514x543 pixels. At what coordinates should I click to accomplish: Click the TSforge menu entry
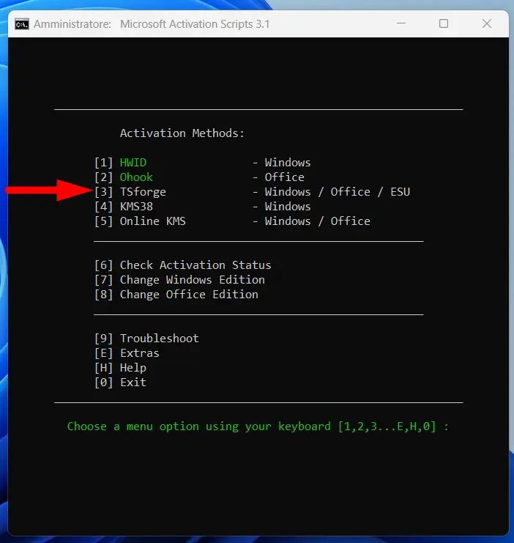click(x=143, y=192)
